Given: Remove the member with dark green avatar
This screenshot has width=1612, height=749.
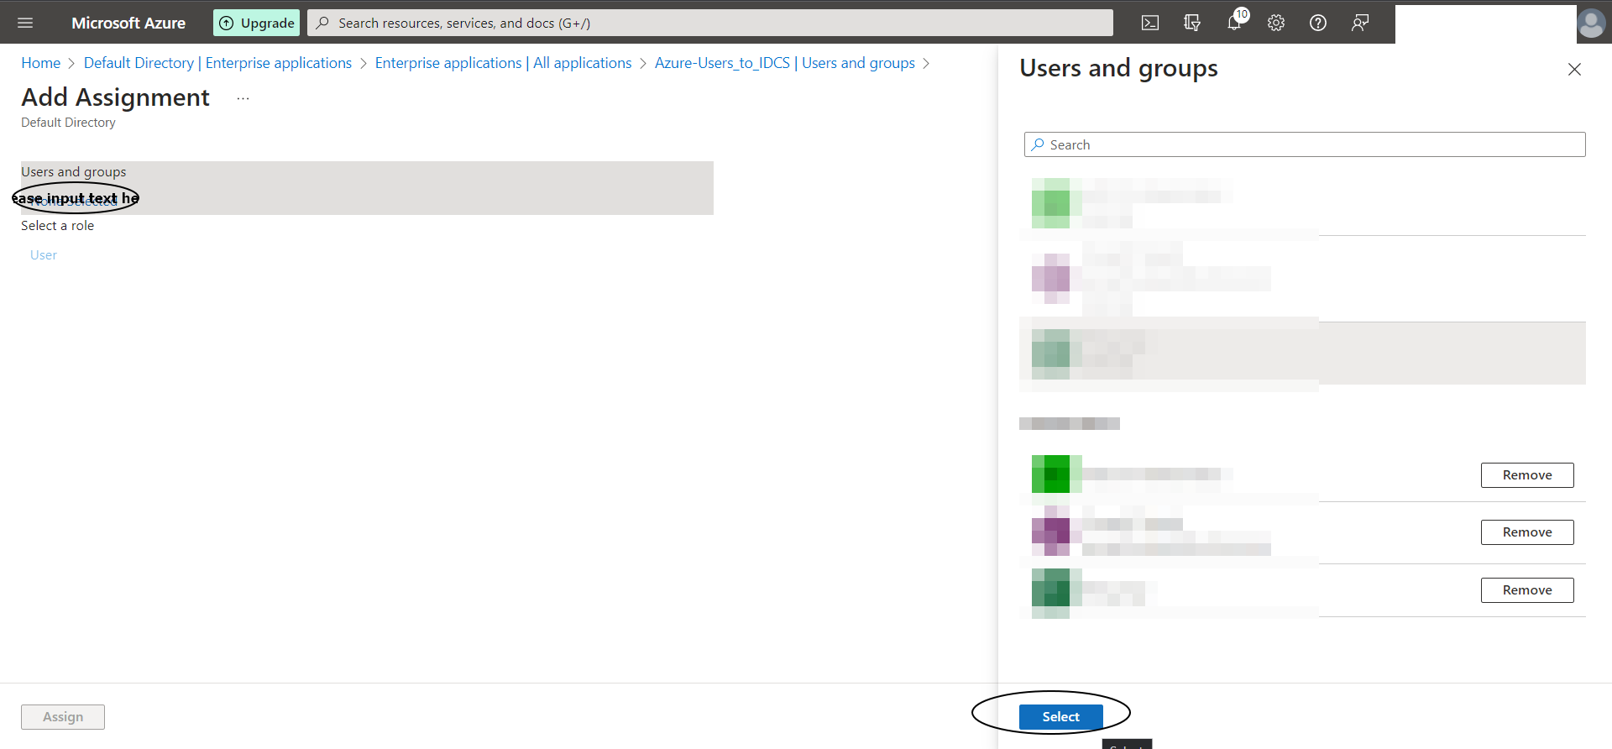Looking at the screenshot, I should click(1527, 590).
